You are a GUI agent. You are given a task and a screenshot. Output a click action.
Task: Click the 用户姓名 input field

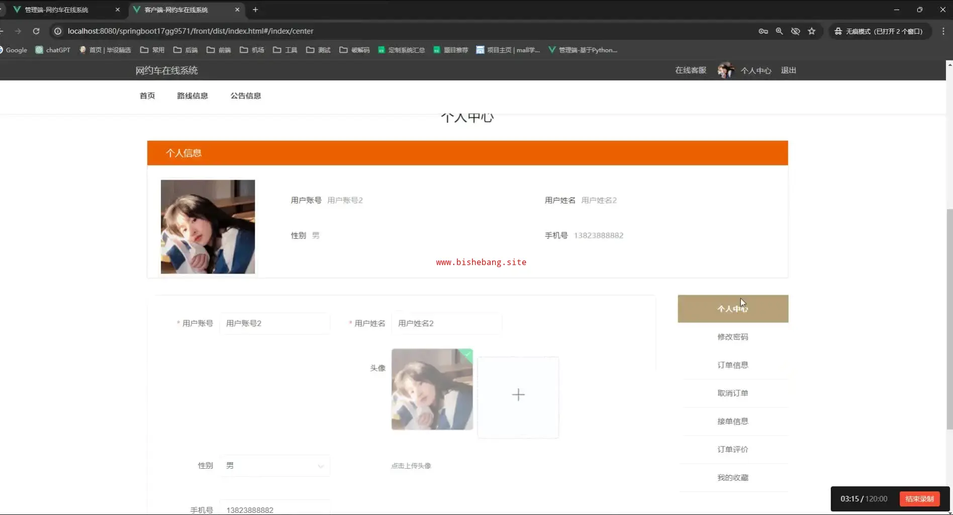(446, 323)
